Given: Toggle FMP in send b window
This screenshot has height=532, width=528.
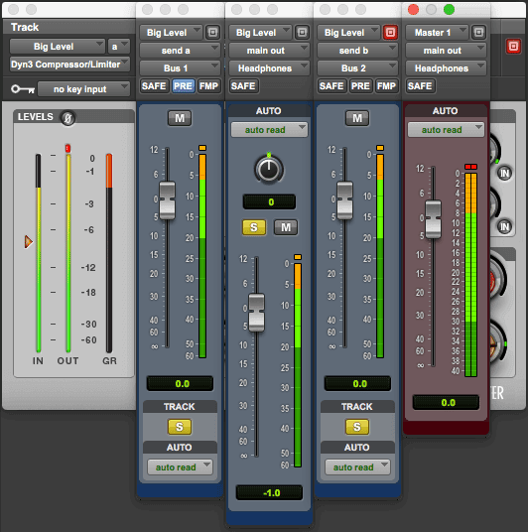Looking at the screenshot, I should pyautogui.click(x=386, y=86).
